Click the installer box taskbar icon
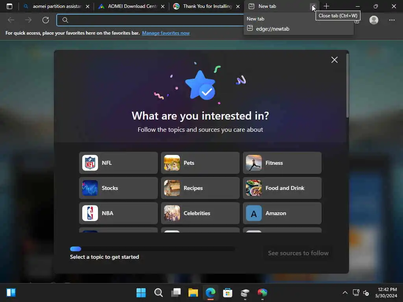 (245, 293)
